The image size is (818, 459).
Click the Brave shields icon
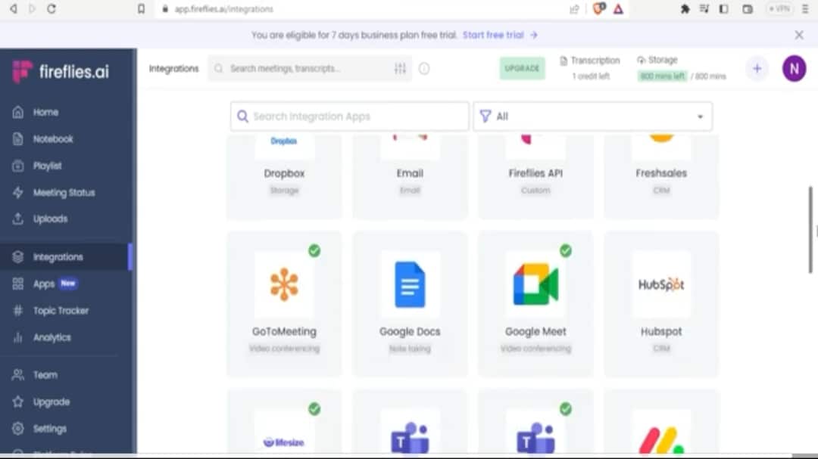click(599, 8)
